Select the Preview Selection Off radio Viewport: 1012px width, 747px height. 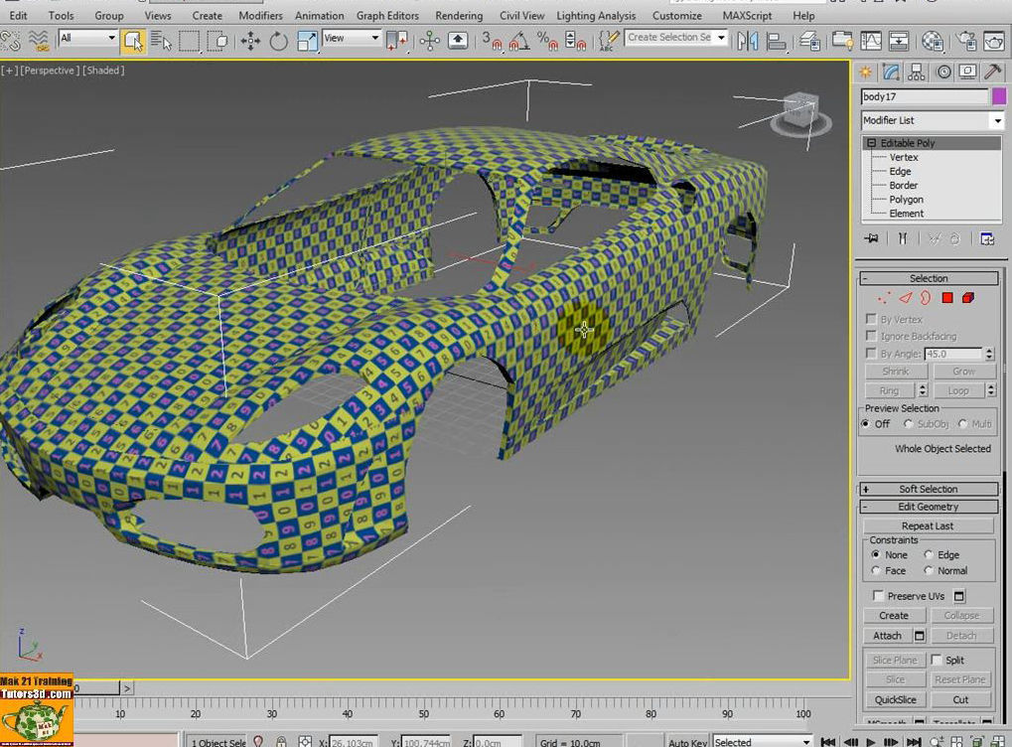(865, 423)
